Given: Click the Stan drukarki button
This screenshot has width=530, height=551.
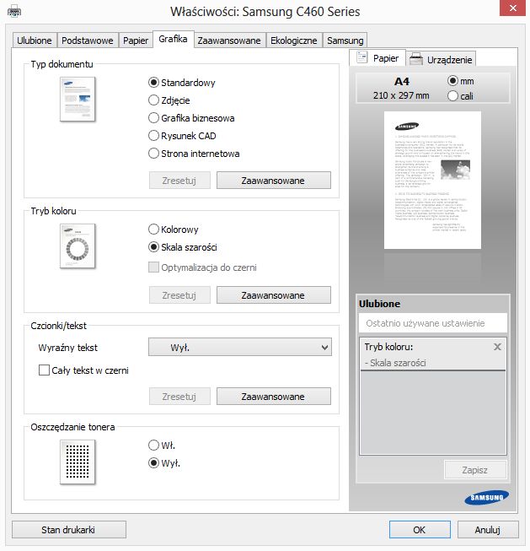Looking at the screenshot, I should click(69, 530).
